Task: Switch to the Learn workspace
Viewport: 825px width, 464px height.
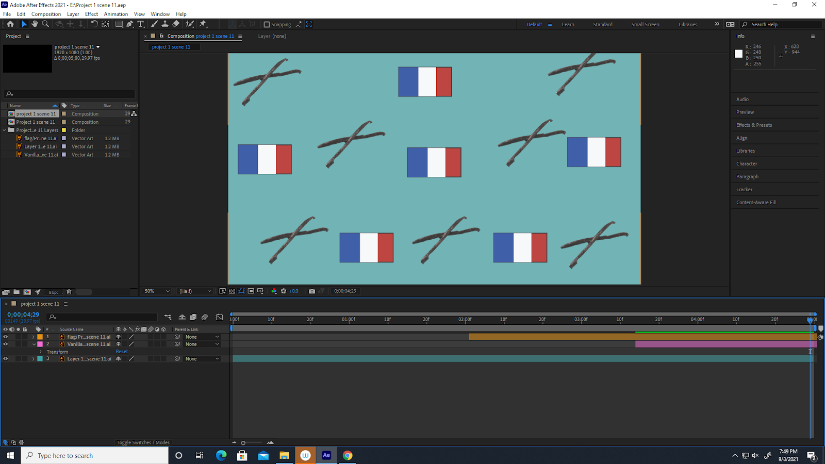Action: 568,24
